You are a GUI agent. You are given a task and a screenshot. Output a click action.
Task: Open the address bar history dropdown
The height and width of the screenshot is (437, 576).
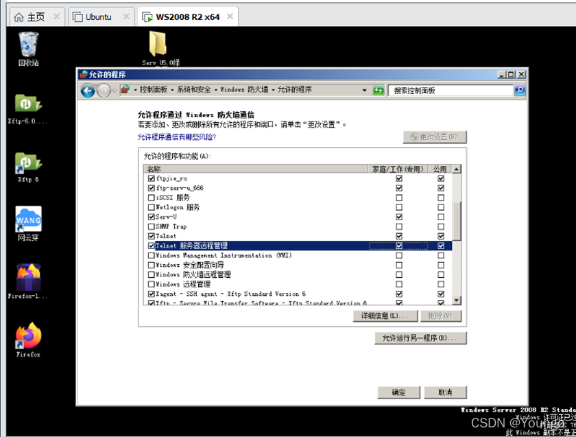pos(364,90)
